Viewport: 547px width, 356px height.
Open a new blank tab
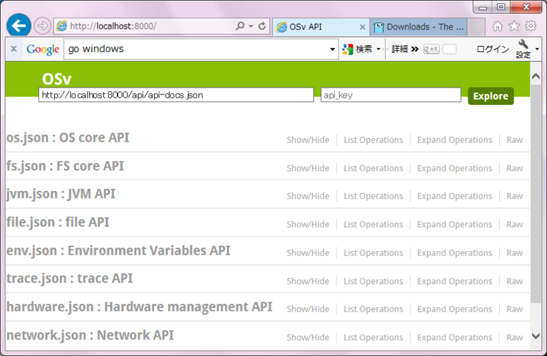click(x=476, y=27)
